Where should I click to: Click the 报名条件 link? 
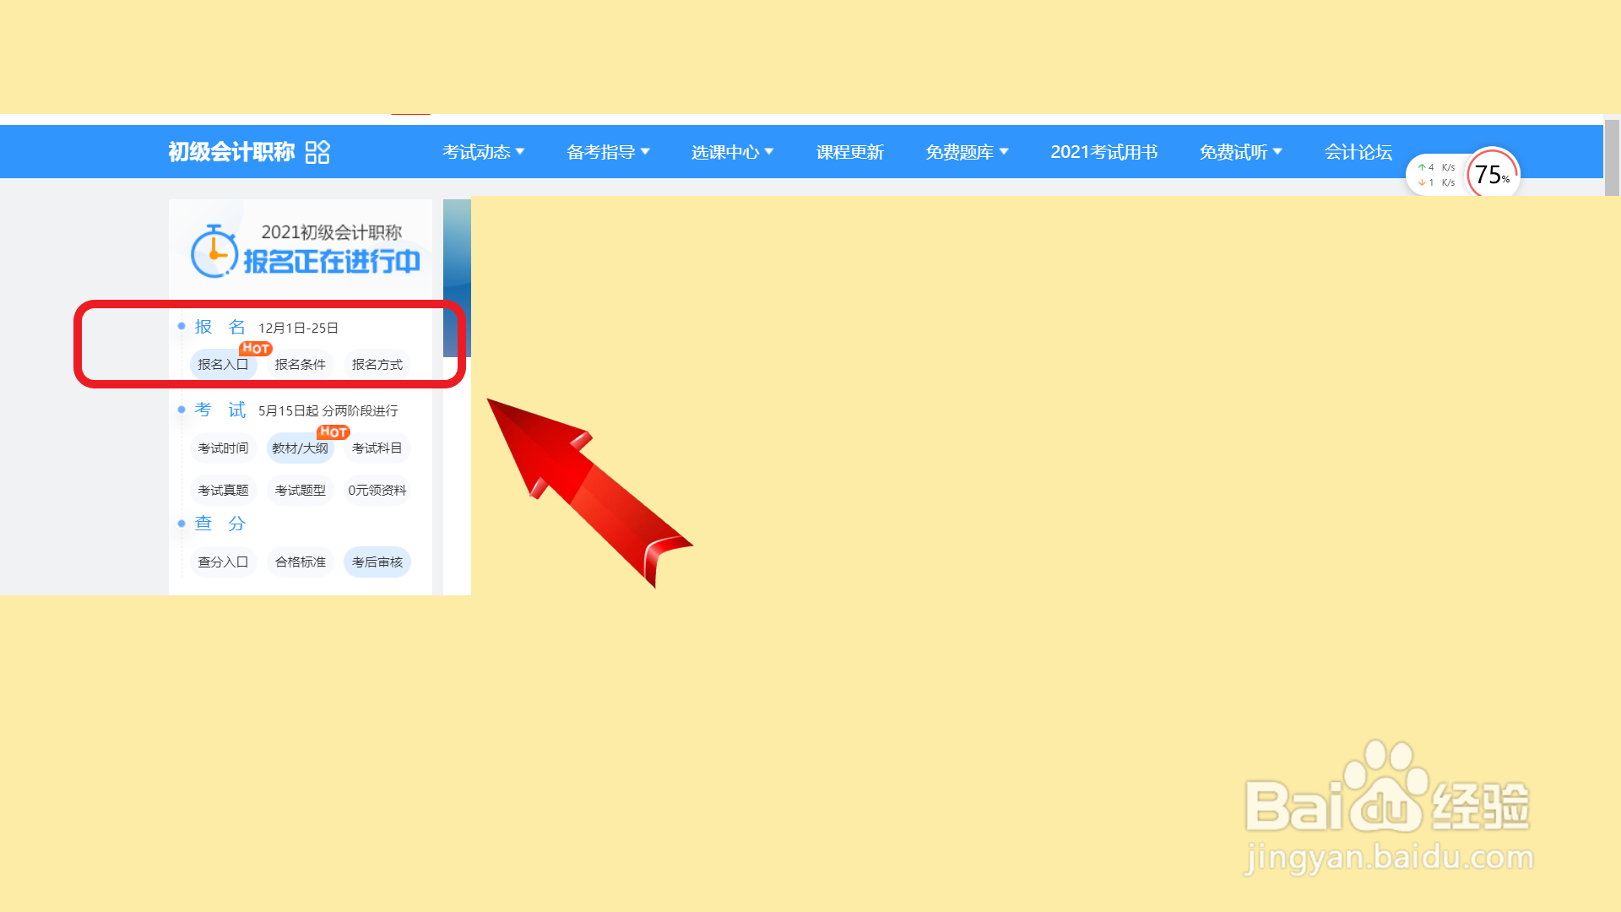300,365
